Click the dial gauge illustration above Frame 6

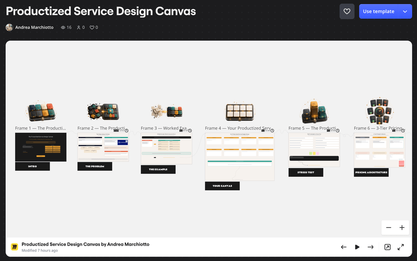[379, 111]
